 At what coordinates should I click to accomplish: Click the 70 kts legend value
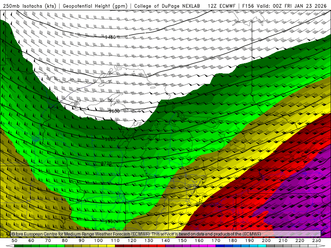[x=48, y=241]
